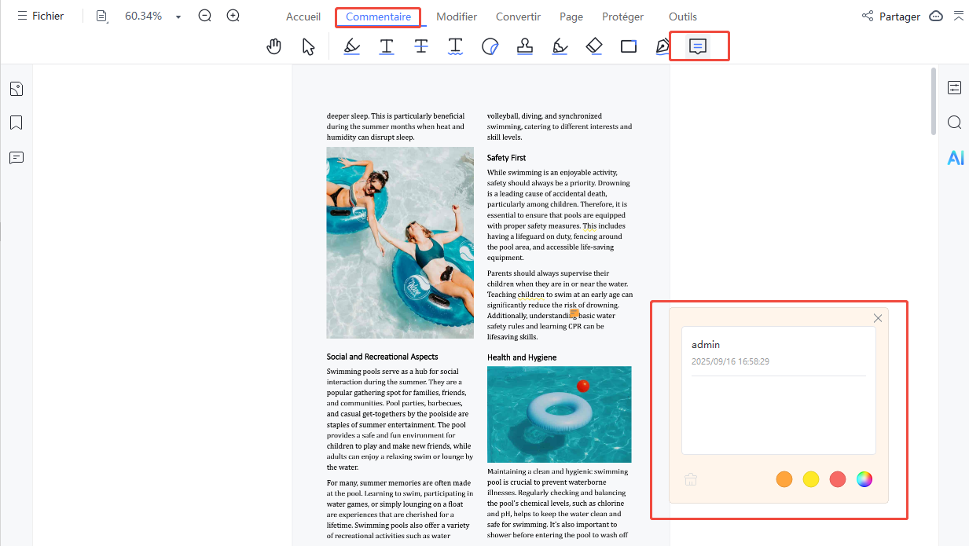Open the AI assistant panel

[955, 158]
